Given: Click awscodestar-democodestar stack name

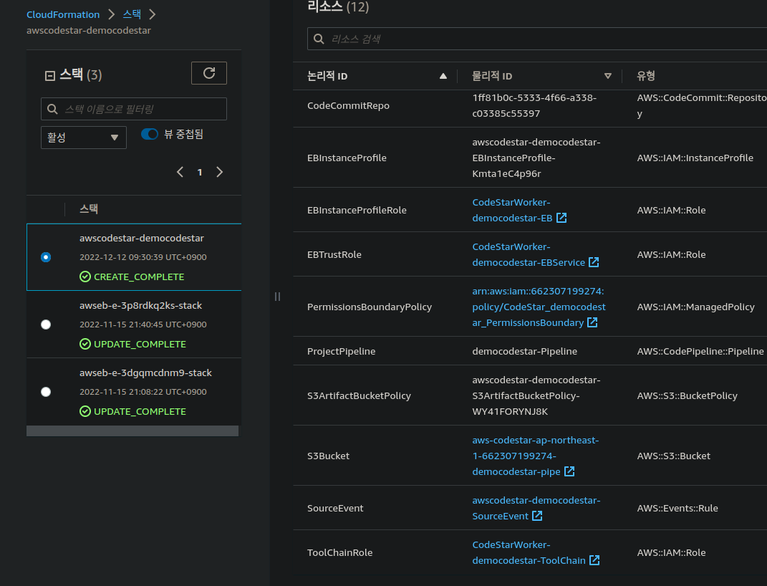Looking at the screenshot, I should click(141, 239).
